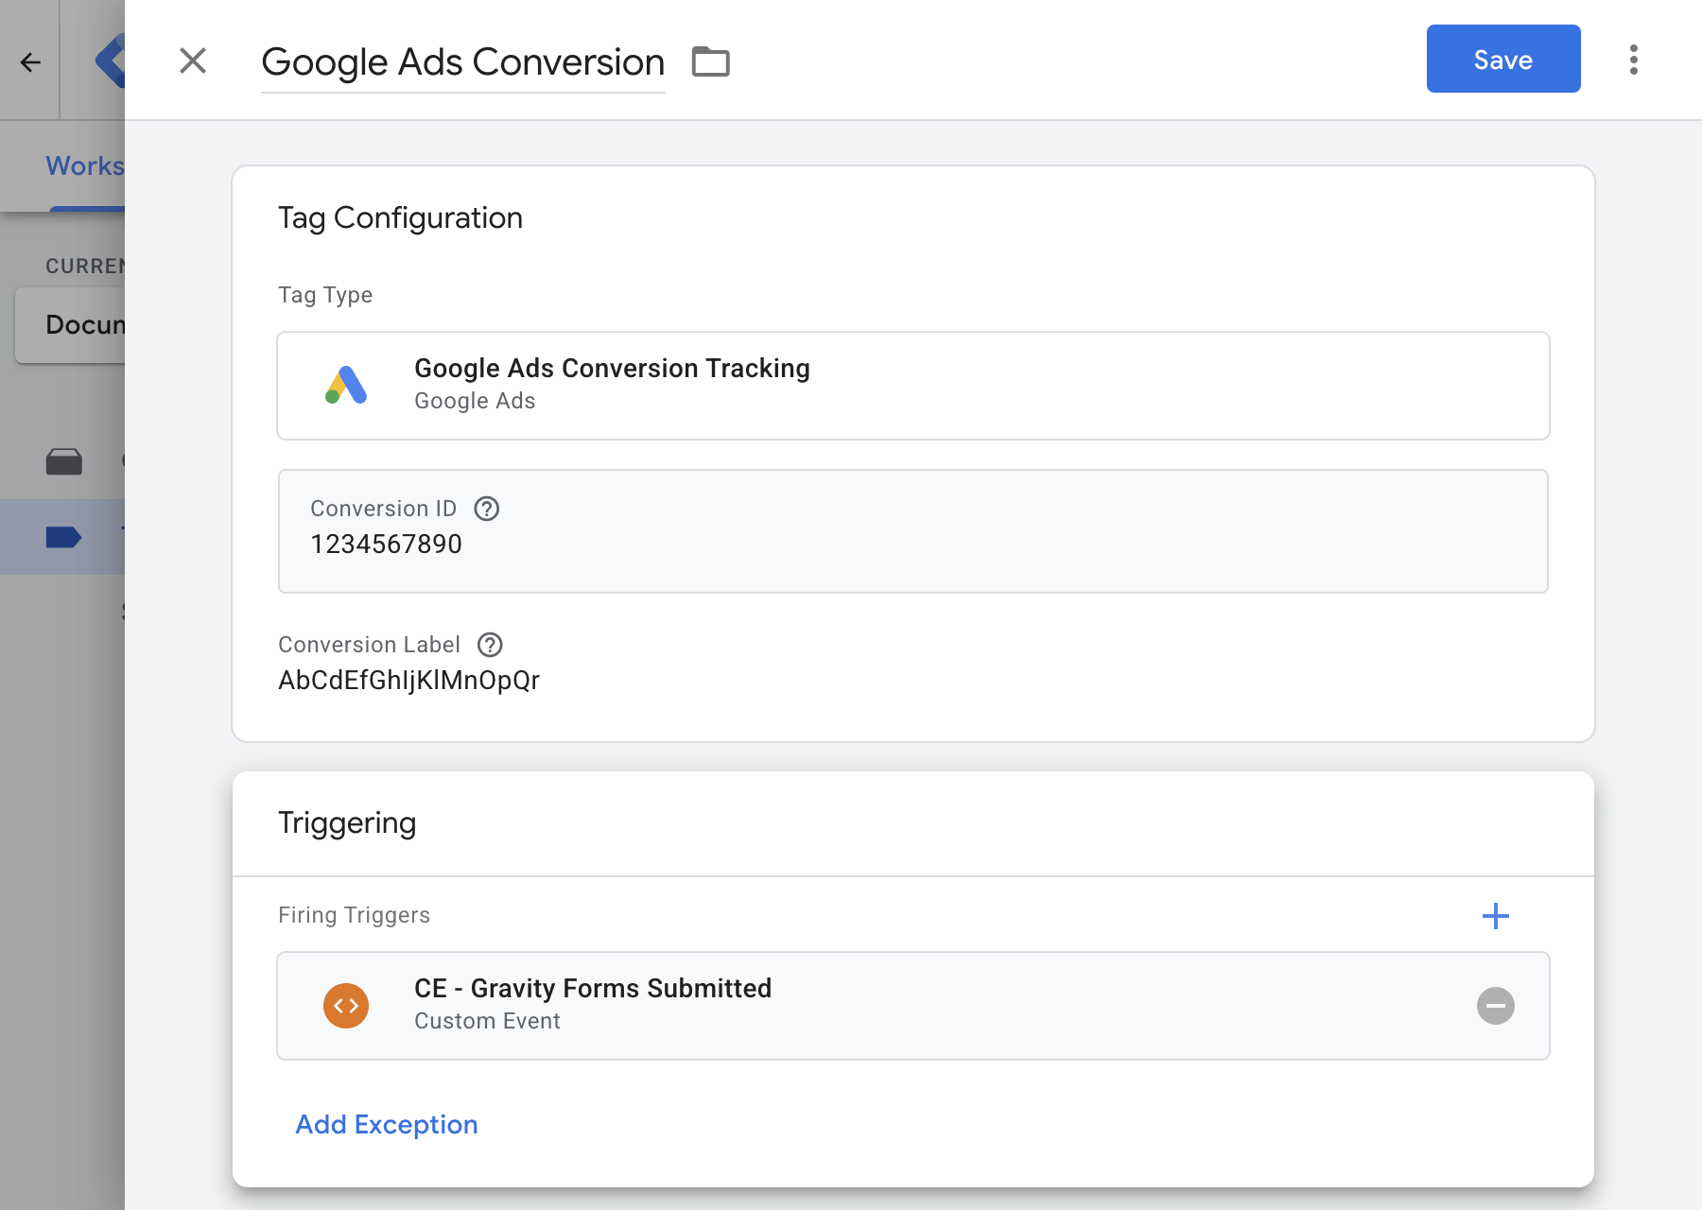Switch to the Workspace tab in background

pyautogui.click(x=85, y=166)
